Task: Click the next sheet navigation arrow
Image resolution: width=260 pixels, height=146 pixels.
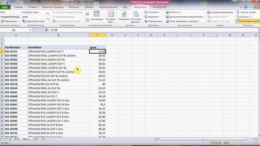Action: (x=7, y=139)
